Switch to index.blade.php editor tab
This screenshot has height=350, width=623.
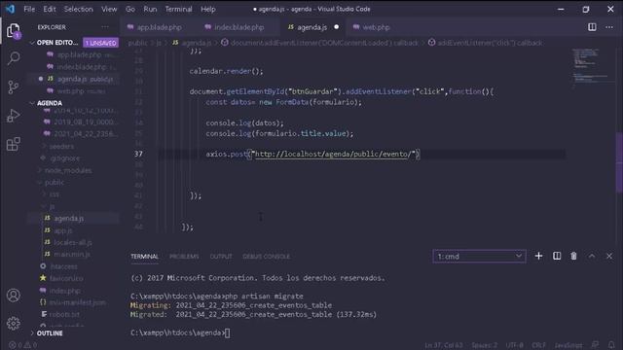click(238, 27)
